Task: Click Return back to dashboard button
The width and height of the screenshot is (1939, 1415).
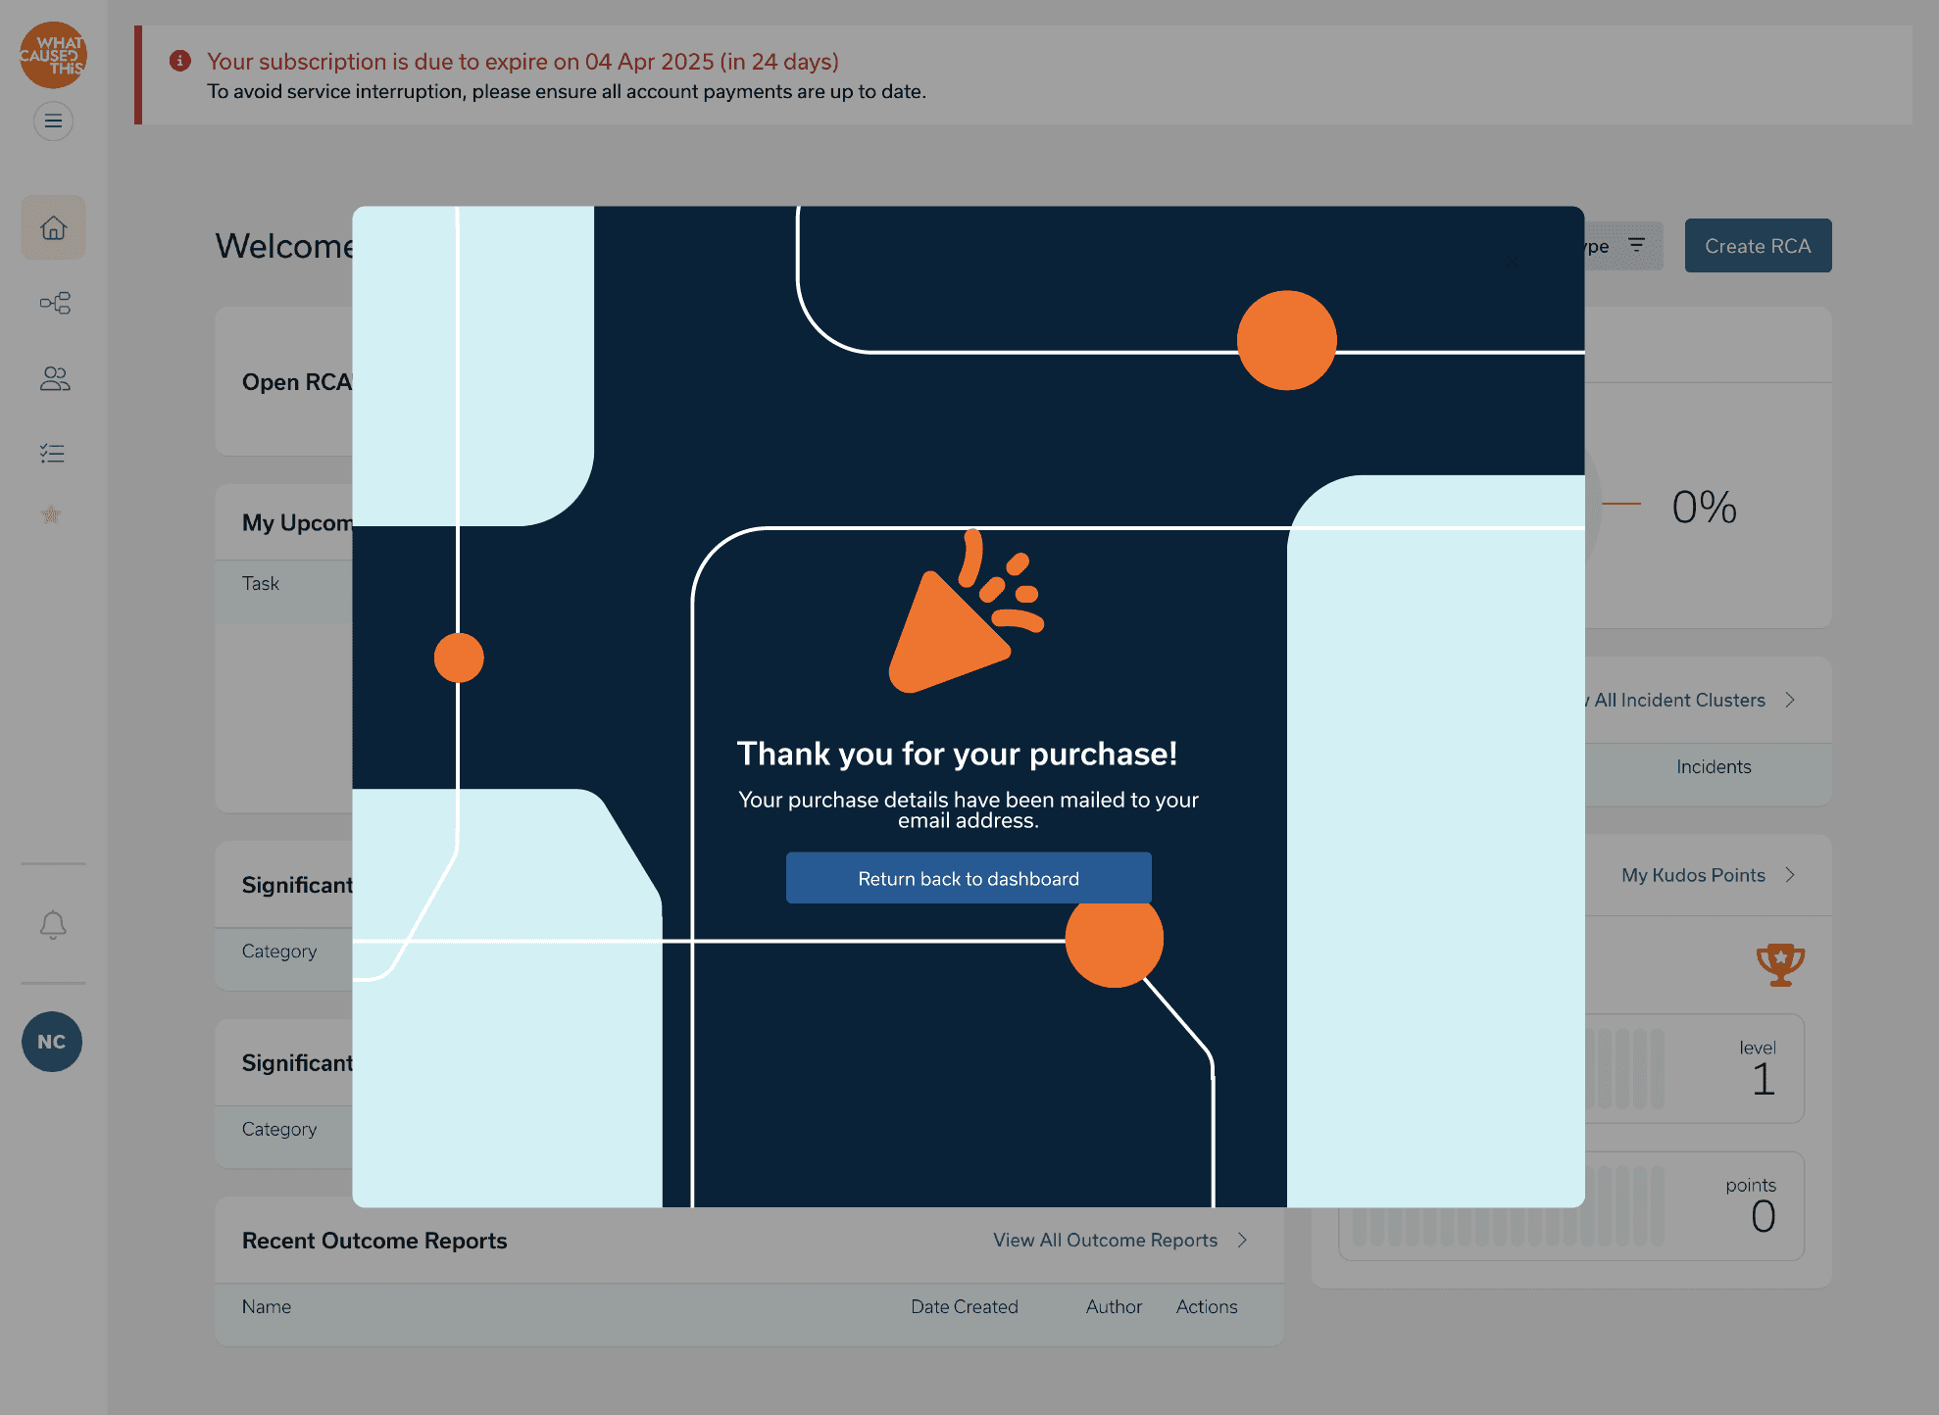Action: [x=968, y=878]
